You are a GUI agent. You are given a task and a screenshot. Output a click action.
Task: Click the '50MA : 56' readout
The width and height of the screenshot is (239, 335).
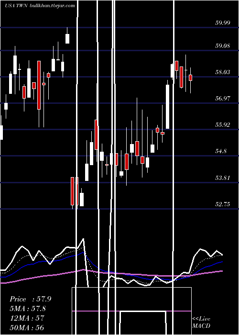pyautogui.click(x=27, y=327)
